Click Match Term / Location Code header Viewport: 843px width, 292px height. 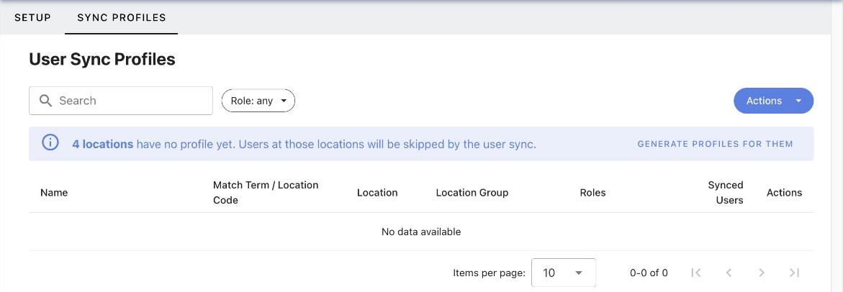(266, 192)
